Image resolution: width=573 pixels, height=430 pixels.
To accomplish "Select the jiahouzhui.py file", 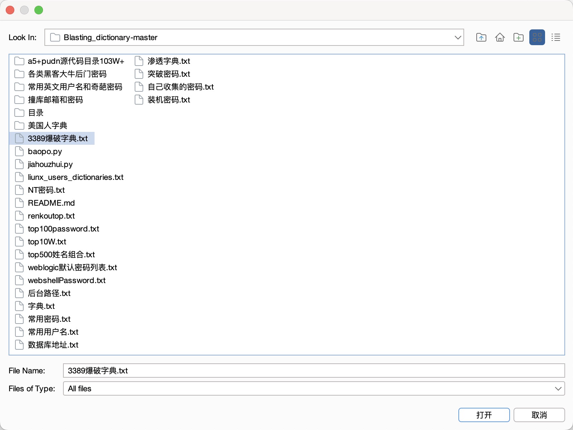I will [x=50, y=164].
